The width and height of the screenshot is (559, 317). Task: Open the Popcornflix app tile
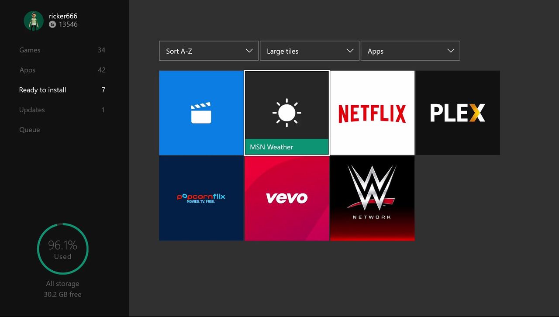[x=201, y=198]
